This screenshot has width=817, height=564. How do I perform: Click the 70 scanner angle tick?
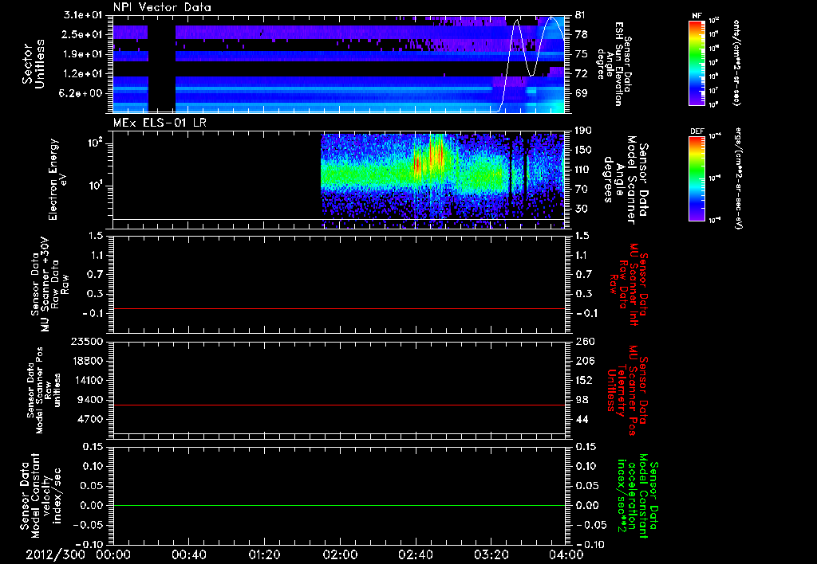click(581, 189)
